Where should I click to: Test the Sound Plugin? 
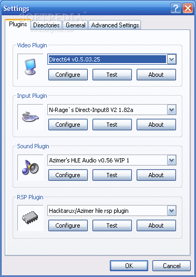112,175
